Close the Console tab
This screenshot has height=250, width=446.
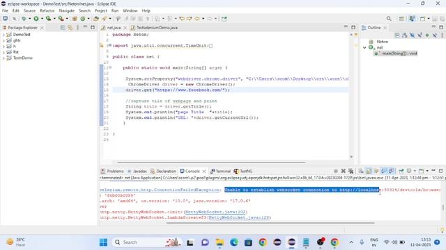click(204, 172)
